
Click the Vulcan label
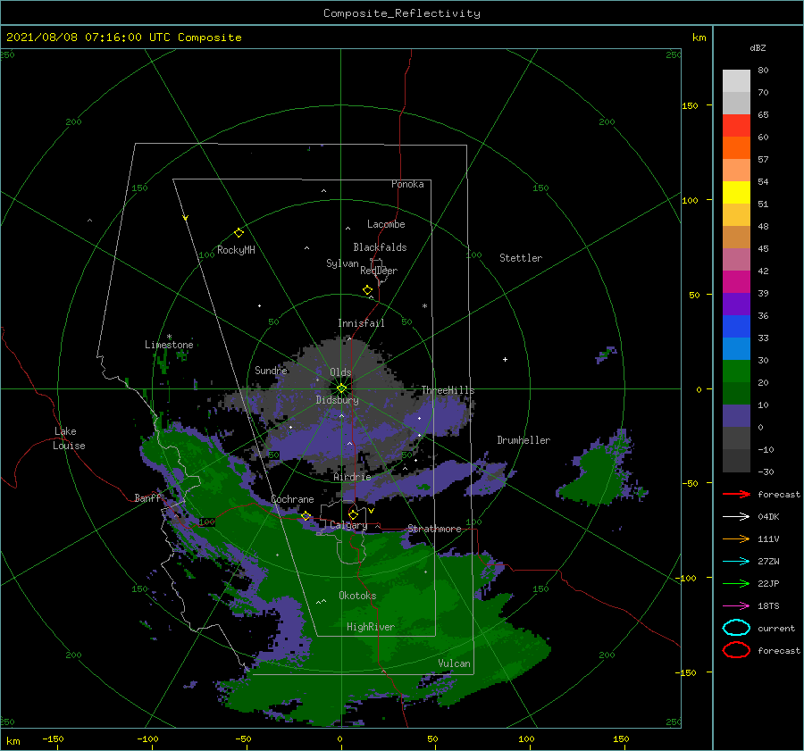tap(455, 663)
